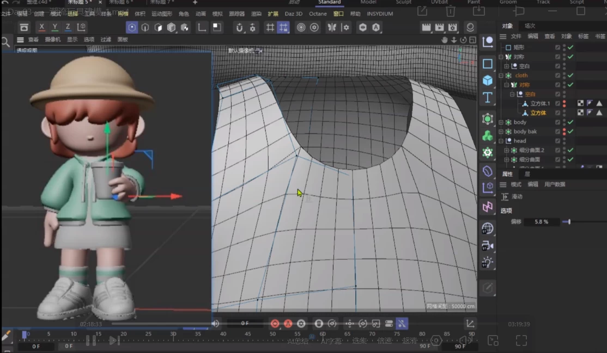Switch to the 场次 panel tab
This screenshot has height=353, width=607.
(530, 26)
